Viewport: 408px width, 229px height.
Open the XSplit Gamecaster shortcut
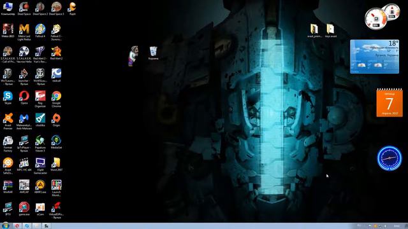40,166
